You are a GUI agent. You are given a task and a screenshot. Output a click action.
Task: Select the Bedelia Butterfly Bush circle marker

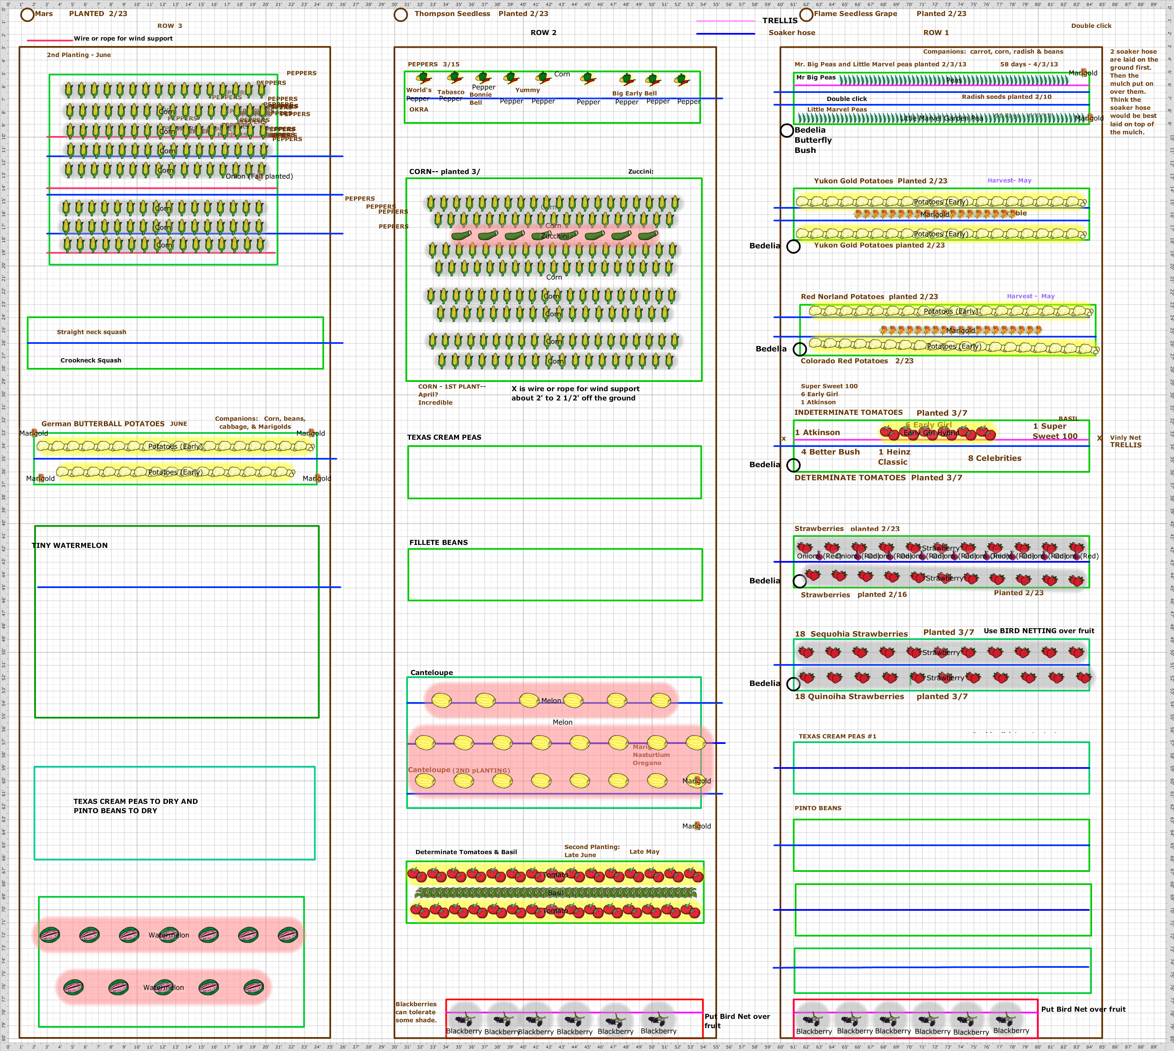pyautogui.click(x=787, y=131)
